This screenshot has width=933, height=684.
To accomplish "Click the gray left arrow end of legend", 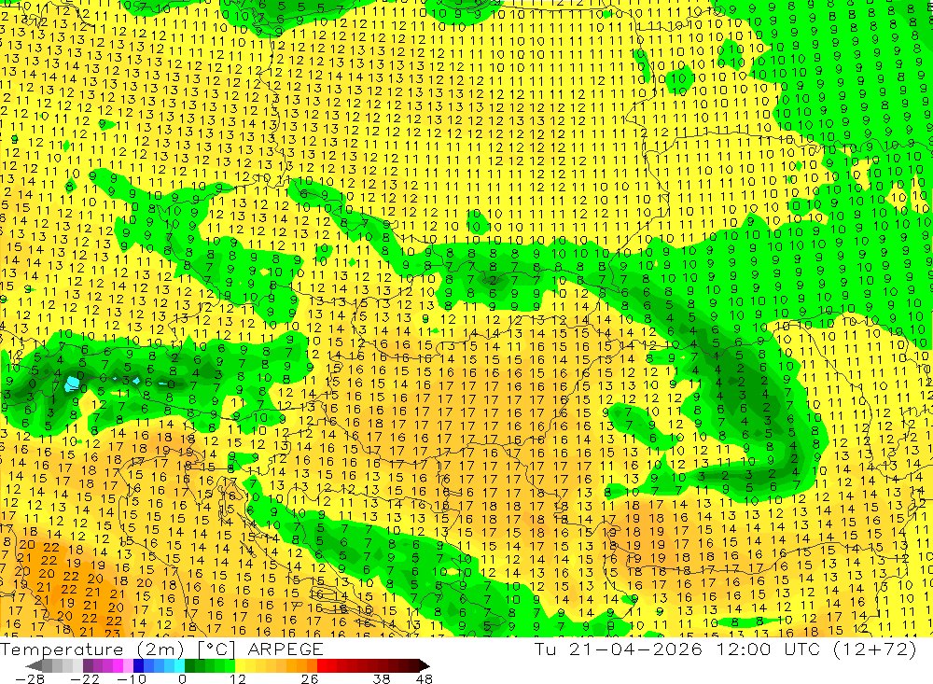I will pyautogui.click(x=35, y=665).
